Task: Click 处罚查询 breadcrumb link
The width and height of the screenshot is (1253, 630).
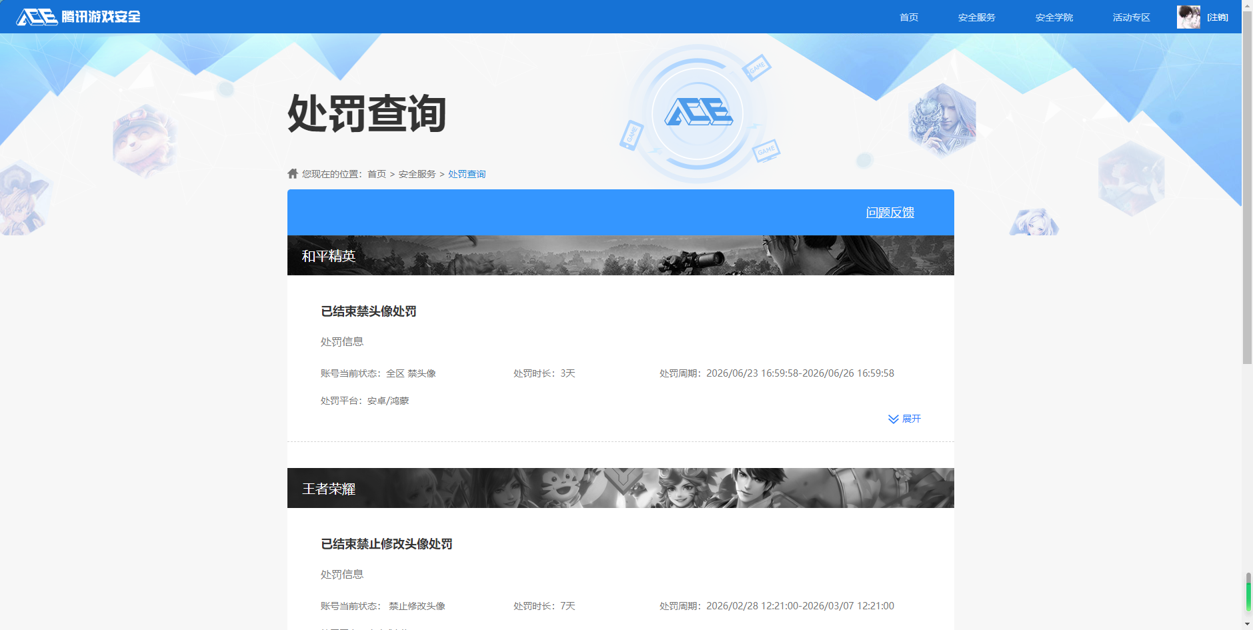Action: coord(467,174)
